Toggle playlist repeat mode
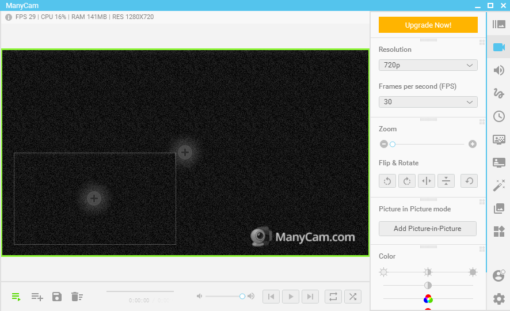510x311 pixels. (x=333, y=297)
